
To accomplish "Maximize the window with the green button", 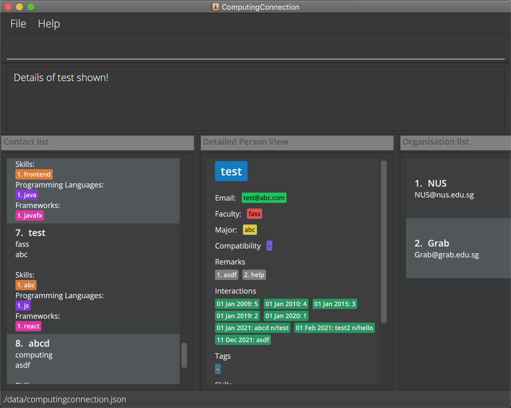I will [31, 7].
